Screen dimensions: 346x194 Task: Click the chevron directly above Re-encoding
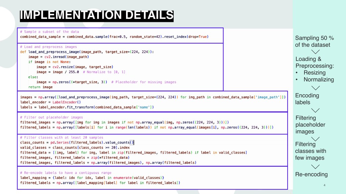point(315,167)
